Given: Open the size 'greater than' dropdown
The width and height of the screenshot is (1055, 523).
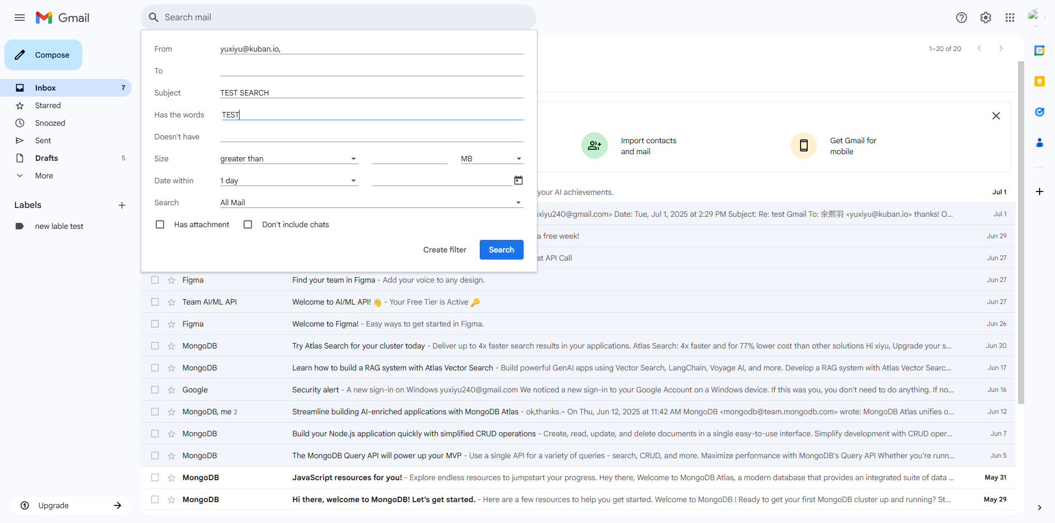Looking at the screenshot, I should click(x=289, y=159).
